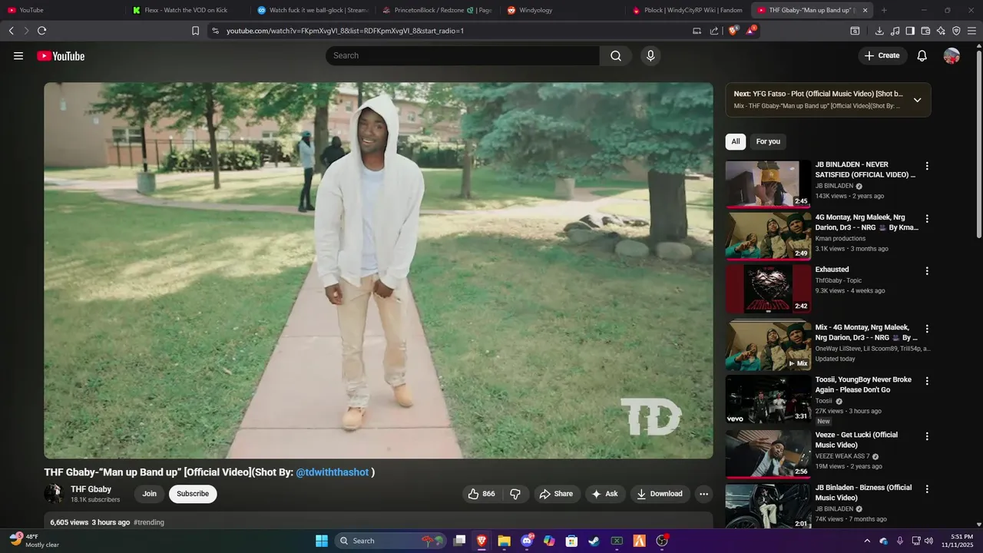
Task: Switch to Pblock WindyCityRP Wiki tab
Action: (688, 10)
